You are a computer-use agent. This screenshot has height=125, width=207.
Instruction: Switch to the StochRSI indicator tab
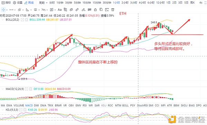tap(142, 106)
